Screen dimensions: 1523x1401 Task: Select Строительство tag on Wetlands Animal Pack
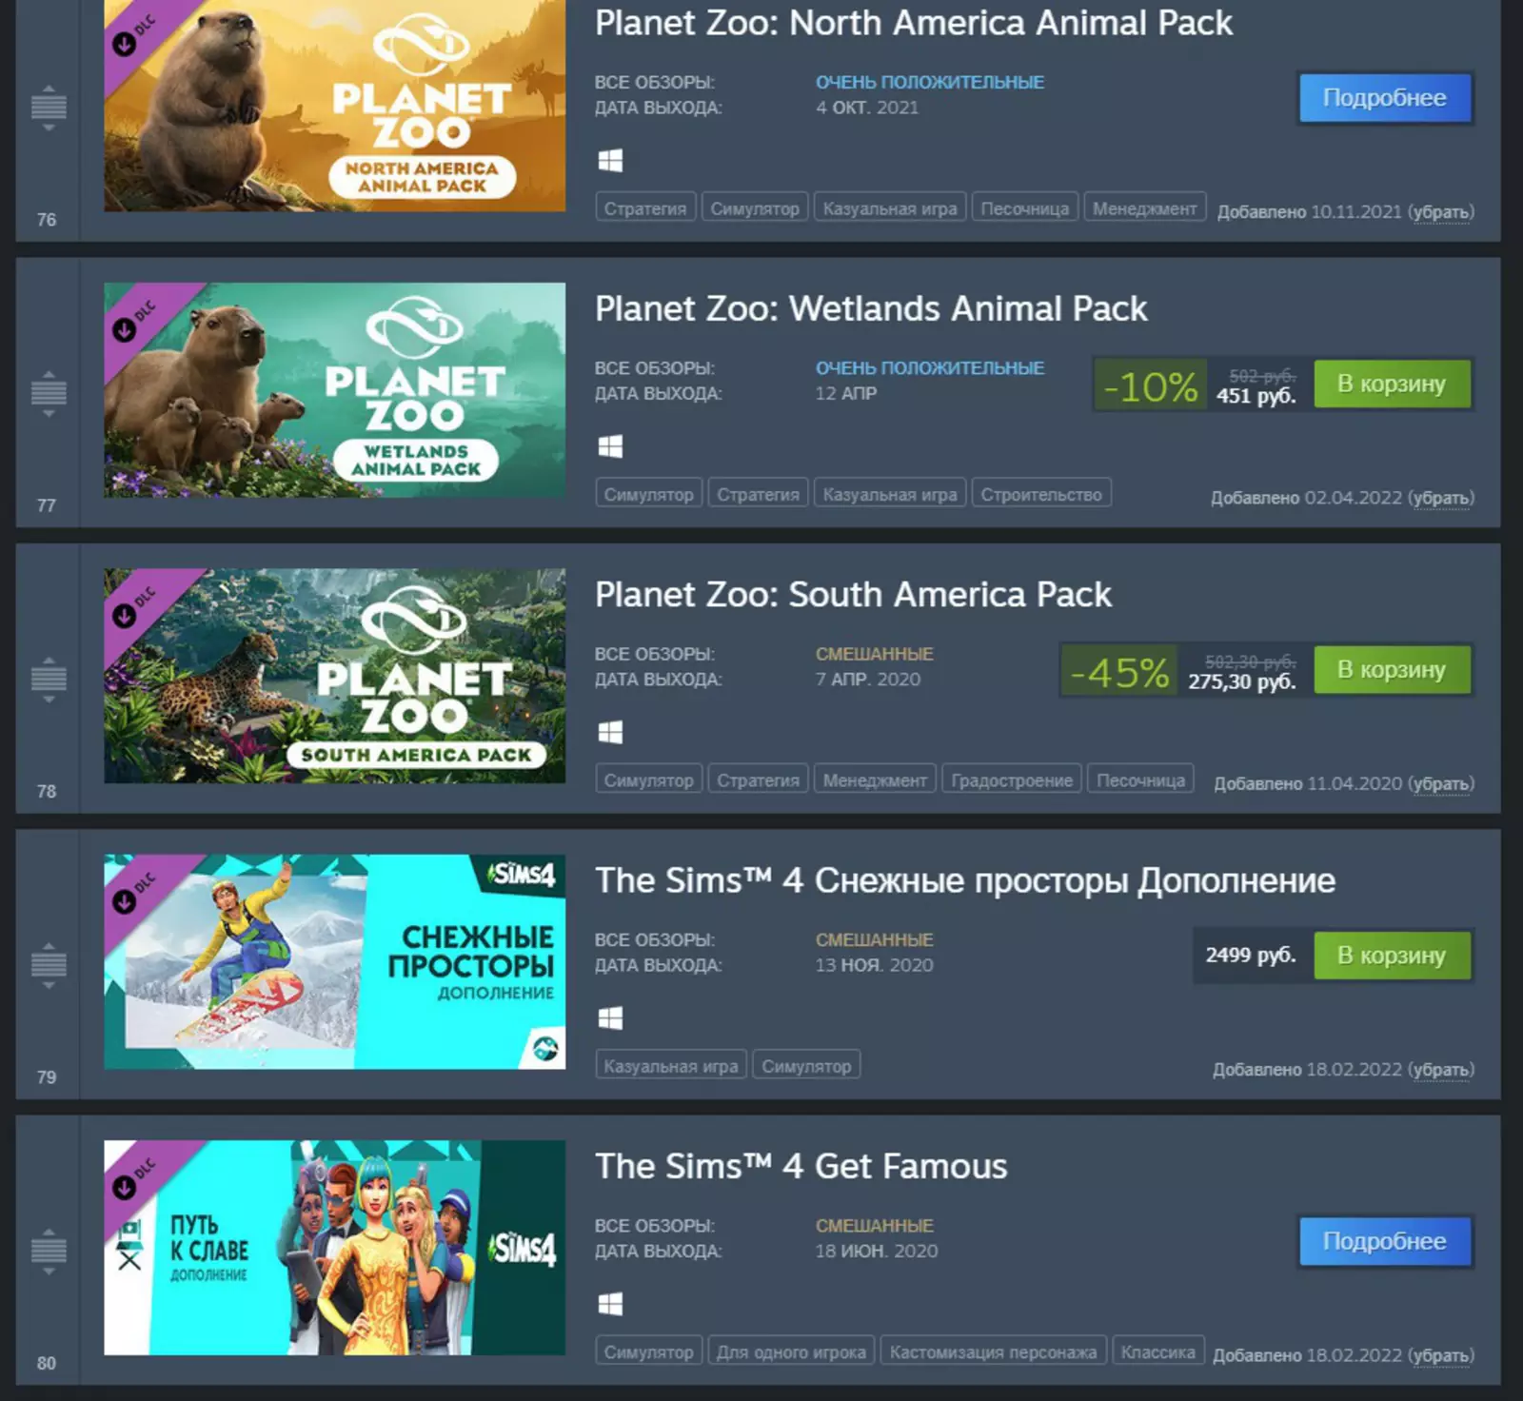pyautogui.click(x=1041, y=494)
